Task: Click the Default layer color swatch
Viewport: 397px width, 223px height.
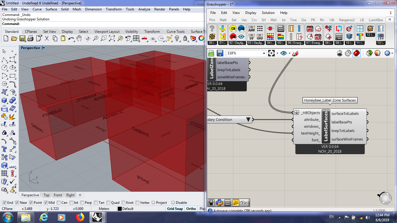Action: click(x=119, y=208)
